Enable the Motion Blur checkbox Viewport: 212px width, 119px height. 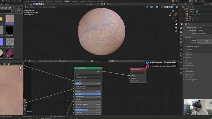click(185, 66)
